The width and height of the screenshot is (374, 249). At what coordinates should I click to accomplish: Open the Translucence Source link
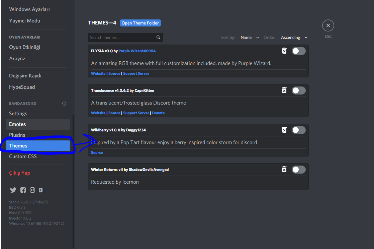114,113
